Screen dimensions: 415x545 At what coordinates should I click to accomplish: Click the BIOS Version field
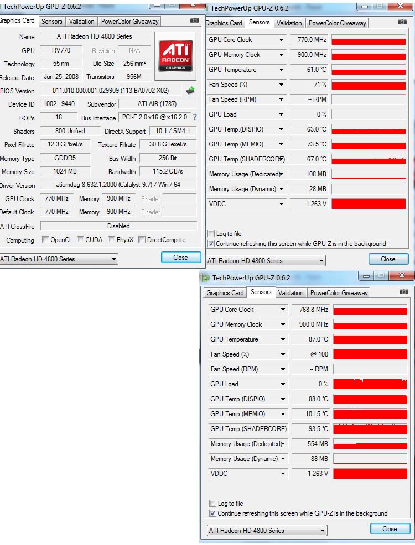111,91
